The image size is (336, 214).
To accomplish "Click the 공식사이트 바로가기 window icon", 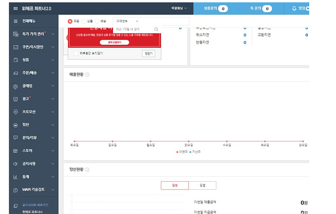I will (15, 206).
